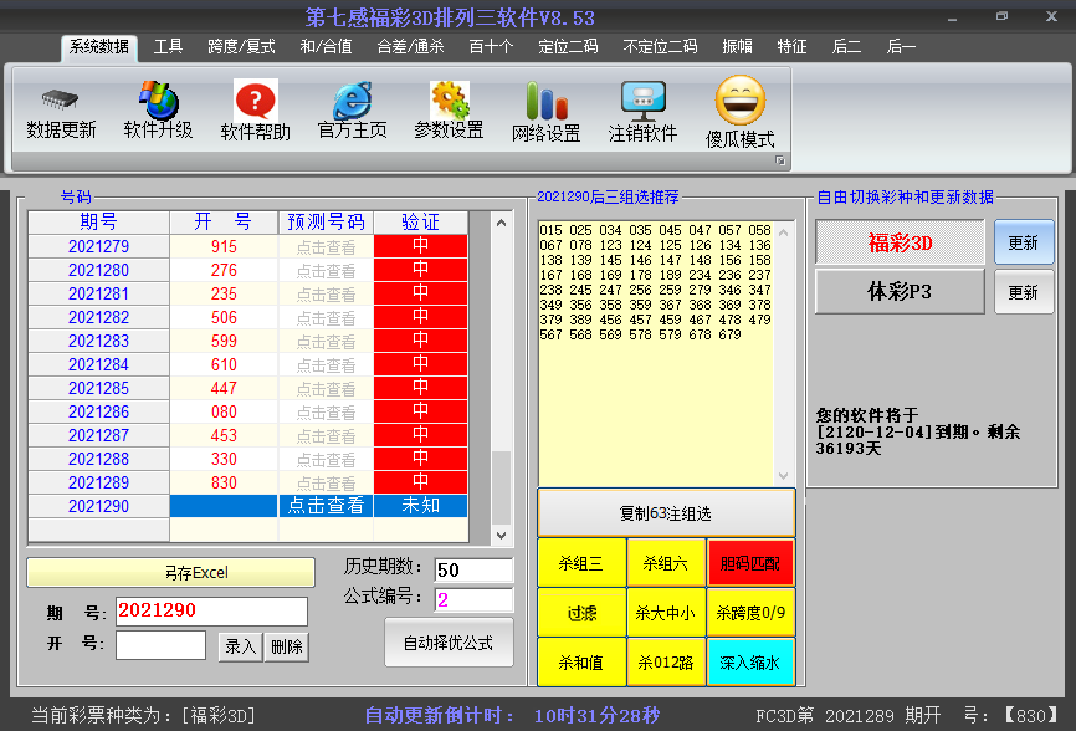Image resolution: width=1076 pixels, height=731 pixels.
Task: Click recommendation list scroll down arrow
Action: coord(783,476)
